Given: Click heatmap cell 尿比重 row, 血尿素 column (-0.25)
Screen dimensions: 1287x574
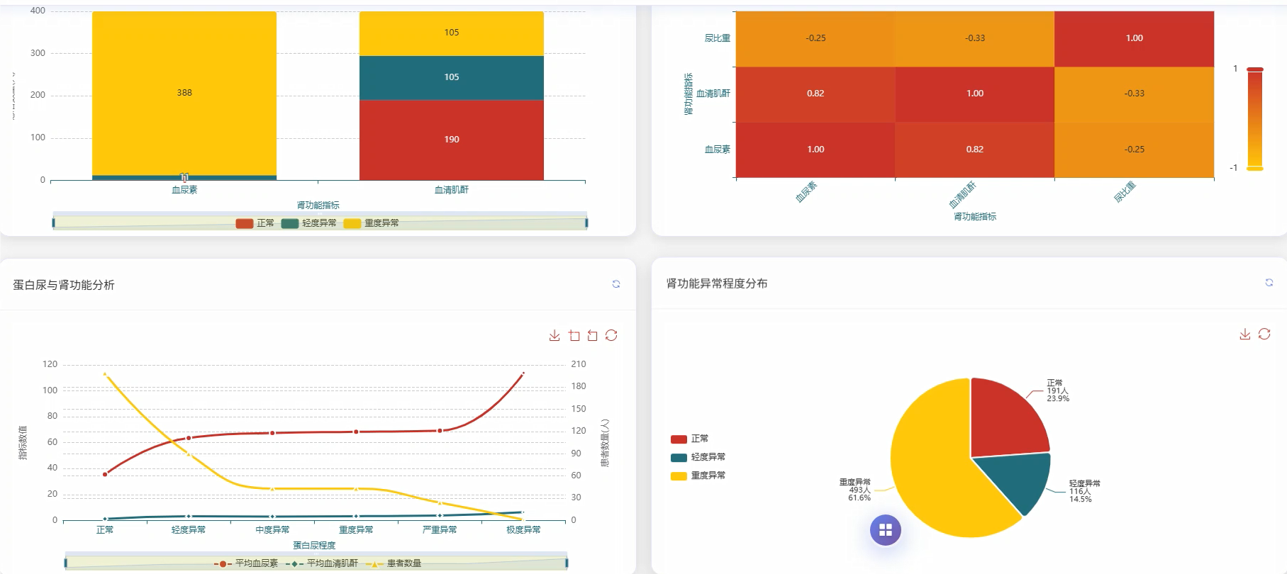Looking at the screenshot, I should 815,38.
